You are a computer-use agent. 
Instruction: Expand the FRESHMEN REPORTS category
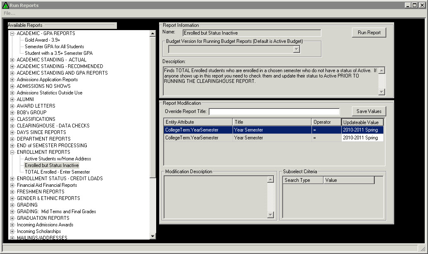point(12,192)
